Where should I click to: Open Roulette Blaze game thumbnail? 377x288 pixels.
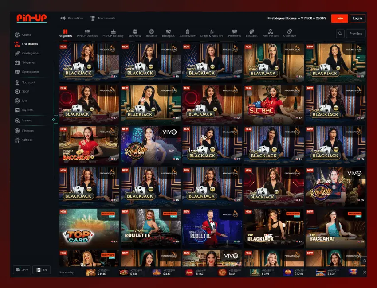(x=335, y=187)
